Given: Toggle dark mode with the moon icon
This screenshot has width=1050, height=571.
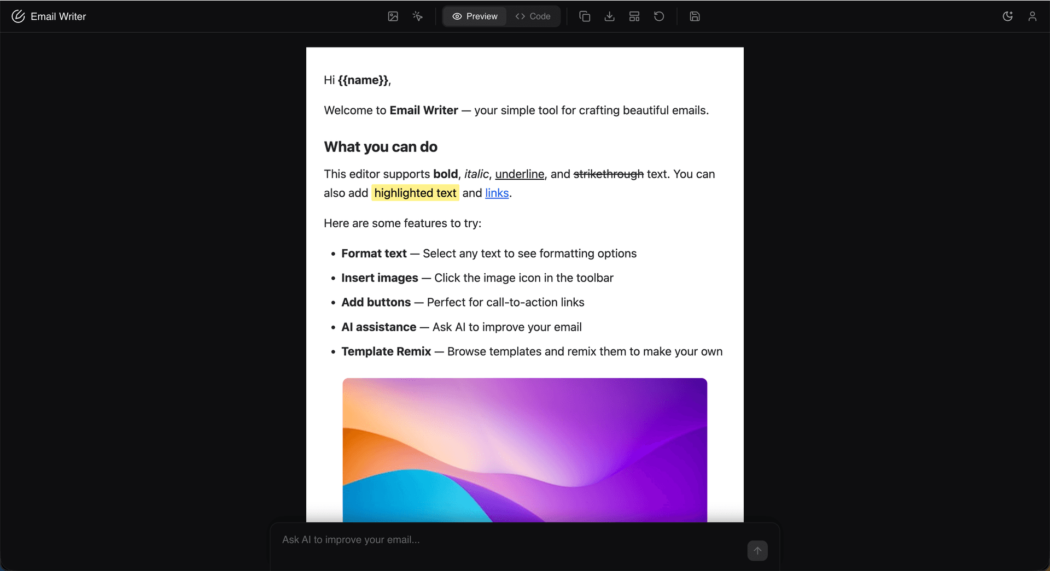Looking at the screenshot, I should pyautogui.click(x=1008, y=16).
